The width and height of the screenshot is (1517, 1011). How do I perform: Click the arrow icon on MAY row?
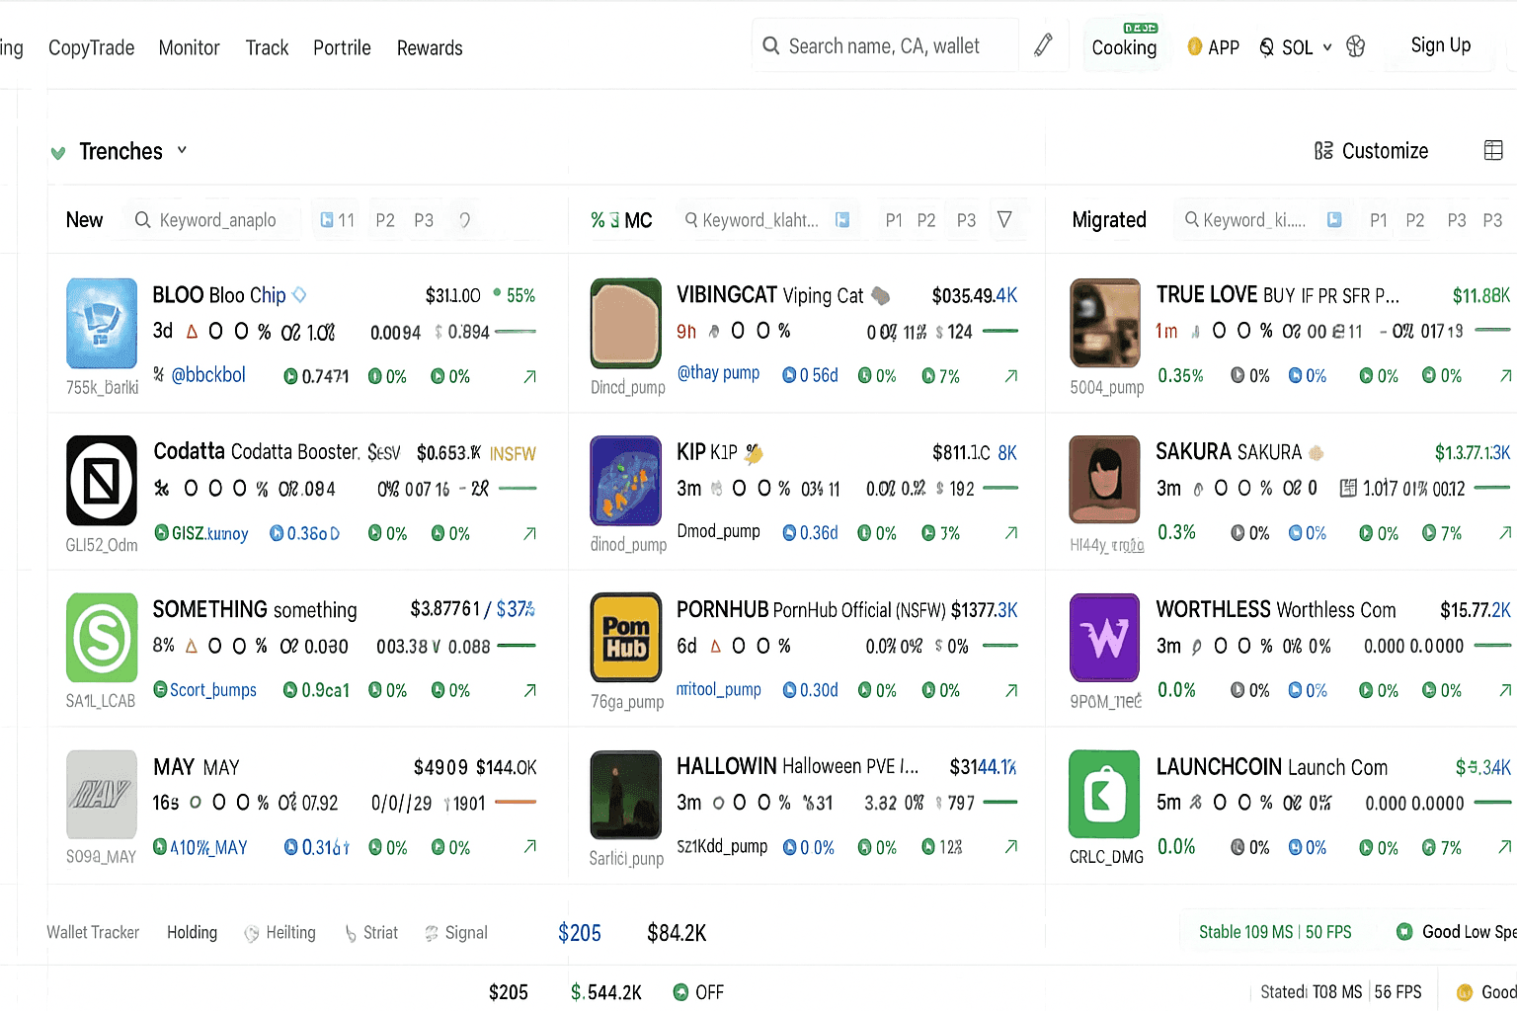pos(529,846)
